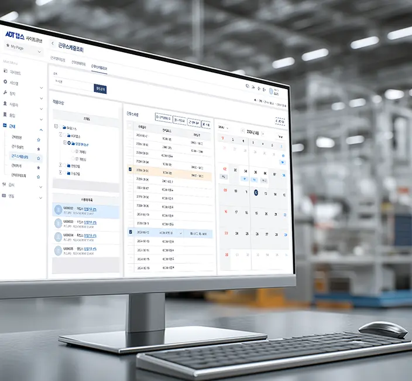Screen dimensions: 412x381
Task: Click the user avatar in top right
Action: click(271, 91)
